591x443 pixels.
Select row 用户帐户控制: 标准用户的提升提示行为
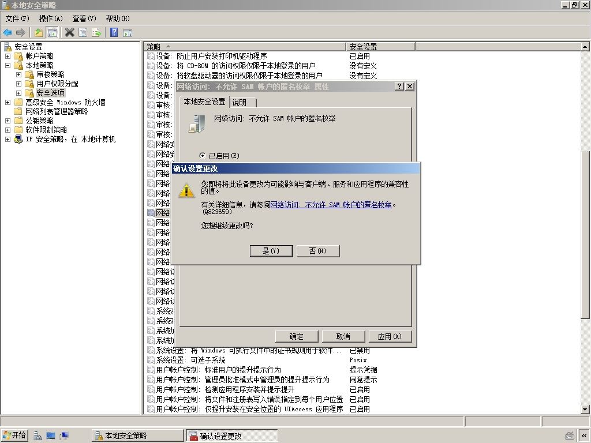pos(219,370)
